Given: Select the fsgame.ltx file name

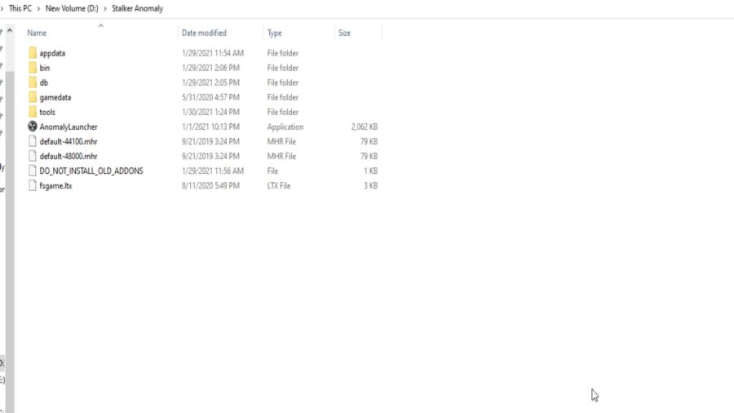Looking at the screenshot, I should 55,185.
